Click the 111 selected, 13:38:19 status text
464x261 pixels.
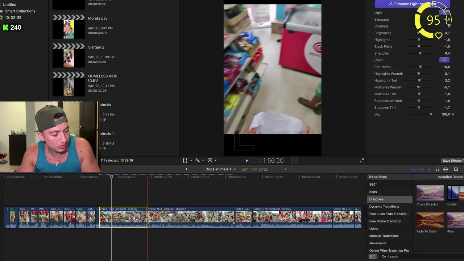117,161
